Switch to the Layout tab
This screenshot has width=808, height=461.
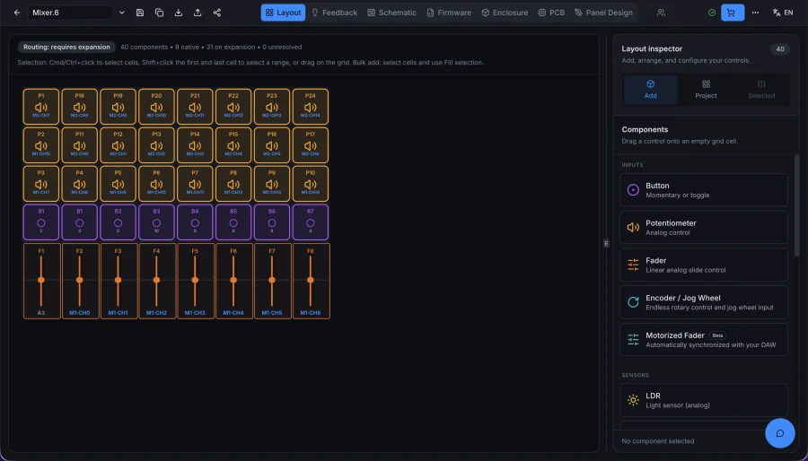coord(283,13)
